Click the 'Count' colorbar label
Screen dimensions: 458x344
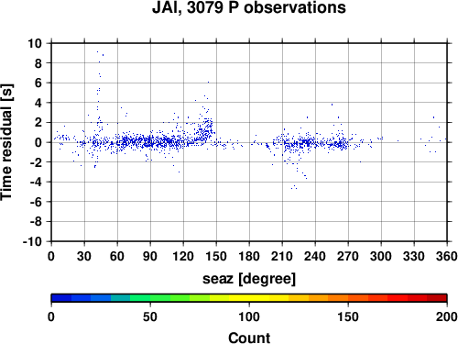(x=249, y=338)
